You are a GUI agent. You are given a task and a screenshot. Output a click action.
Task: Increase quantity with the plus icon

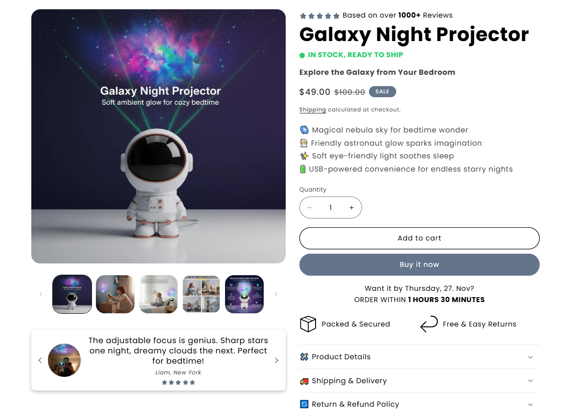pos(351,208)
